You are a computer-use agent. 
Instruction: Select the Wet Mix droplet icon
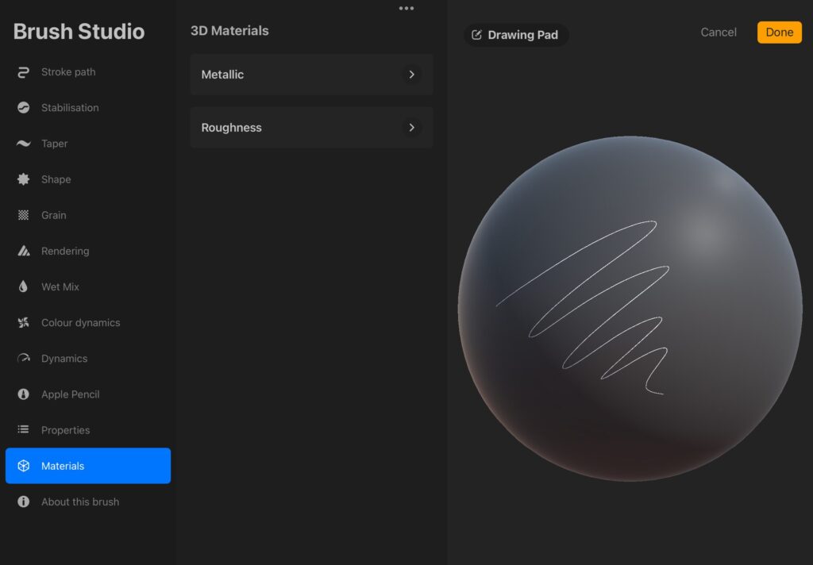click(x=23, y=286)
